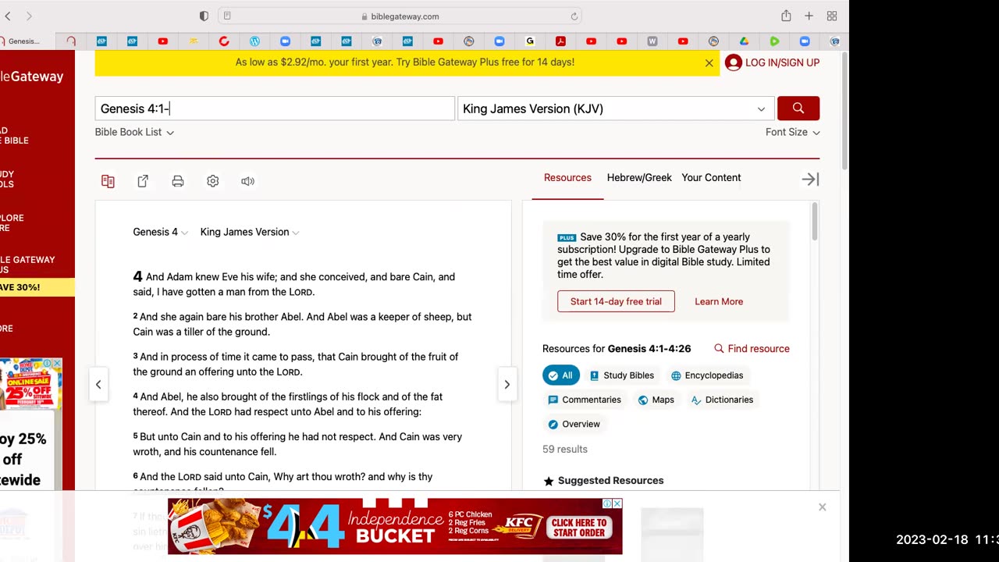This screenshot has width=999, height=562.
Task: Open the Safari share menu
Action: coord(786,16)
